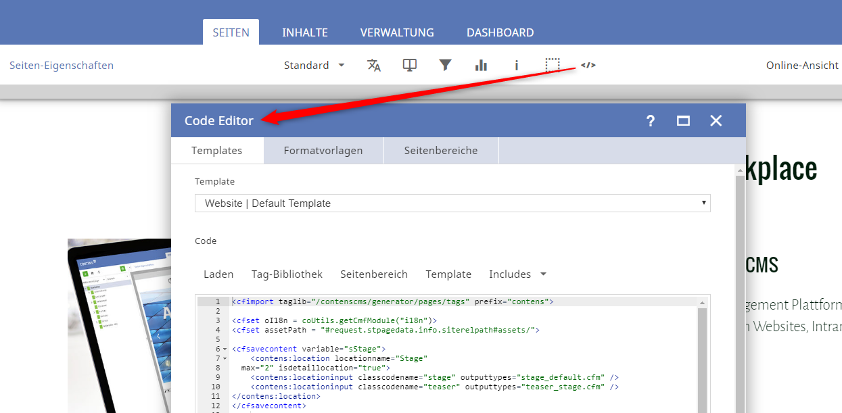Expand the Includes dropdown menu
The width and height of the screenshot is (842, 413).
518,274
